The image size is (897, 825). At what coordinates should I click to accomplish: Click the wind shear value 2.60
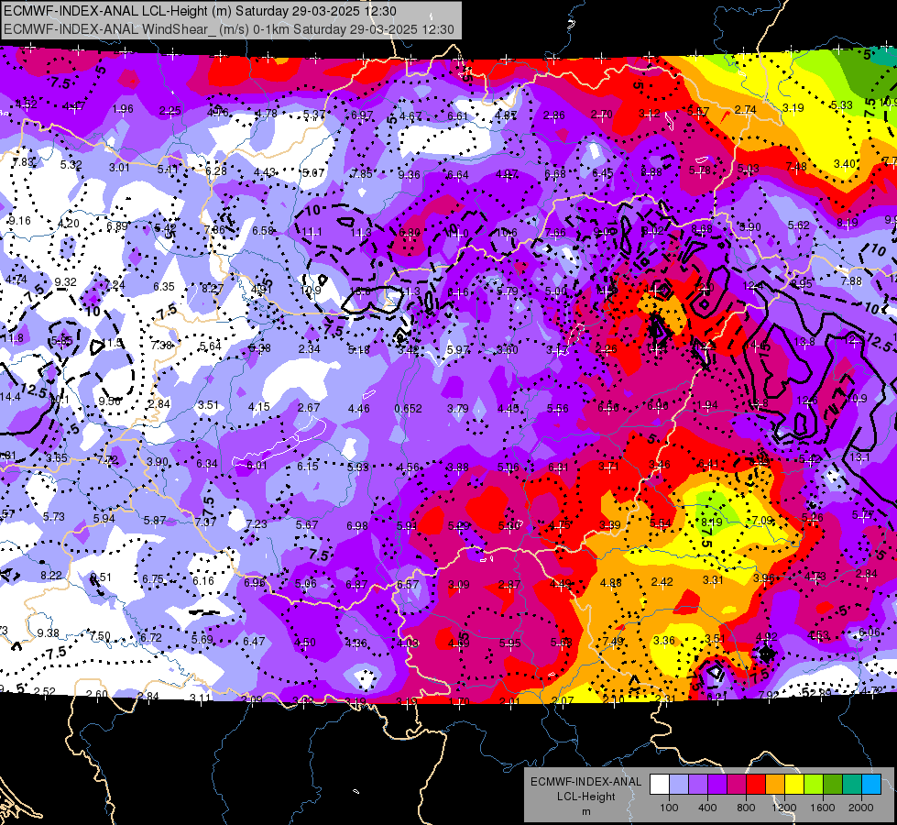coord(97,695)
